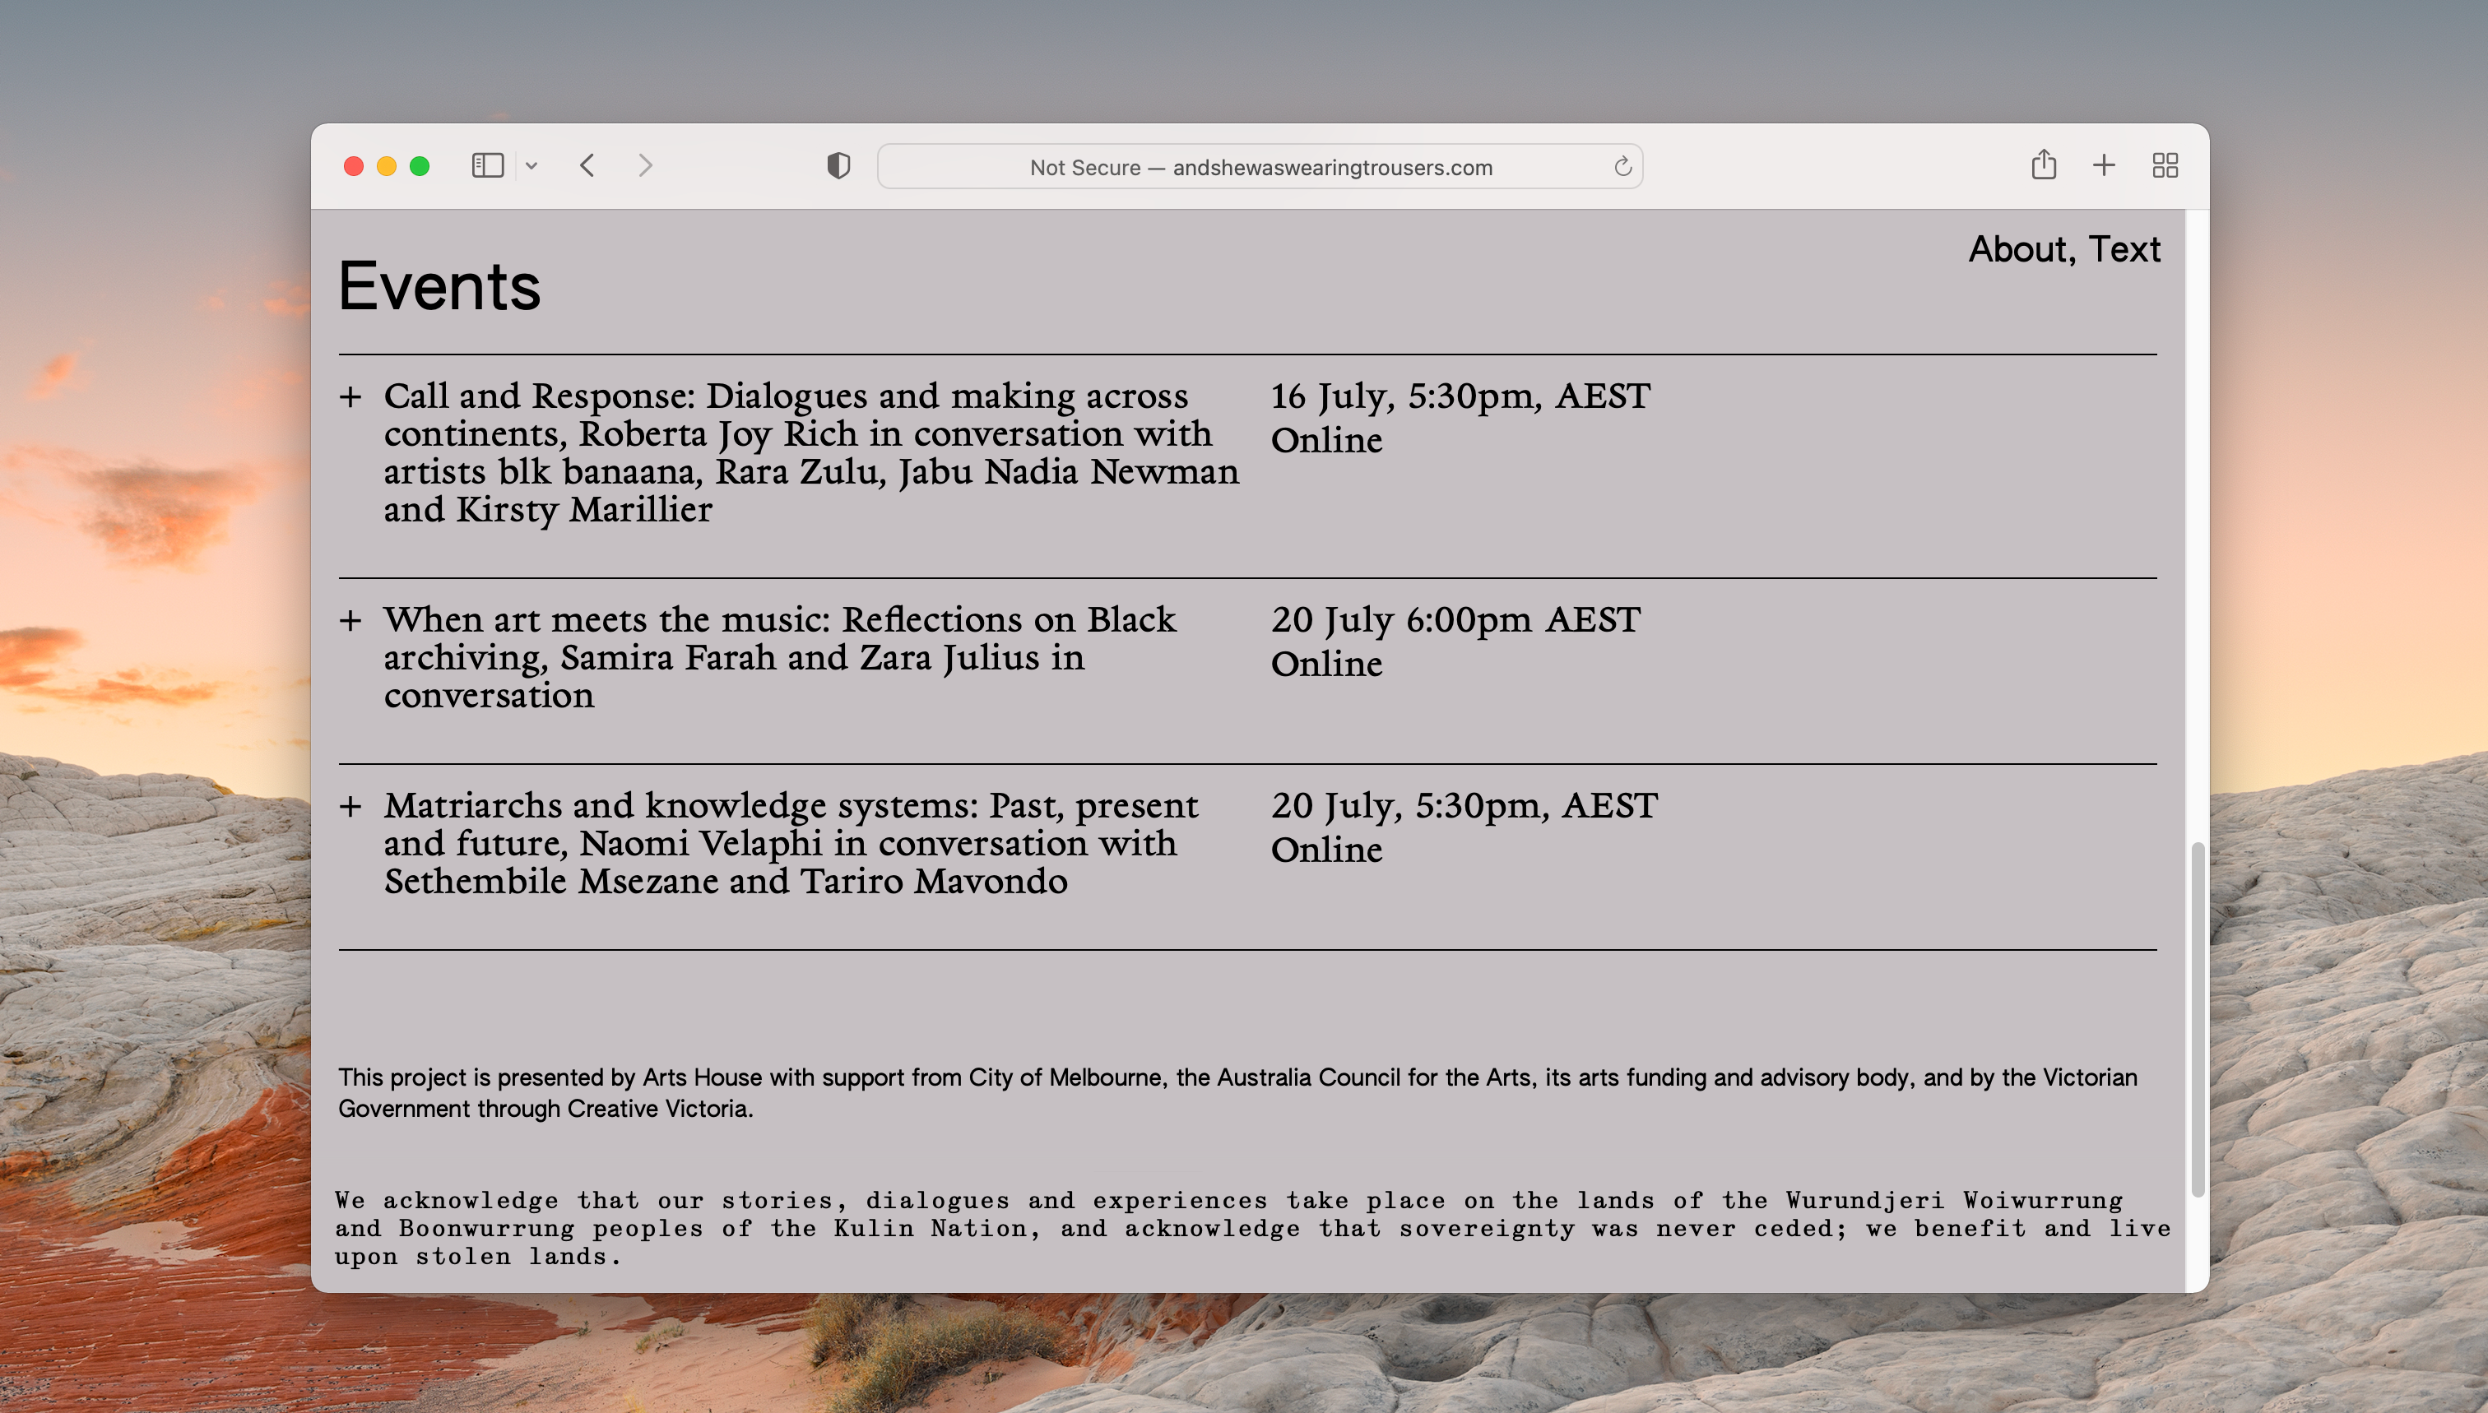
Task: Expand the When art meets the music event
Action: [x=350, y=621]
